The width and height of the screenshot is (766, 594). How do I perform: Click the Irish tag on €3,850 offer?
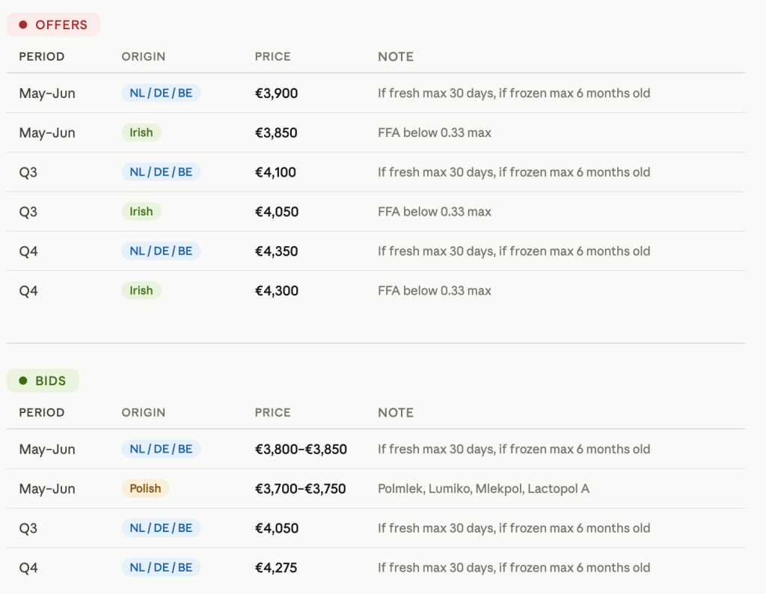[x=141, y=133]
